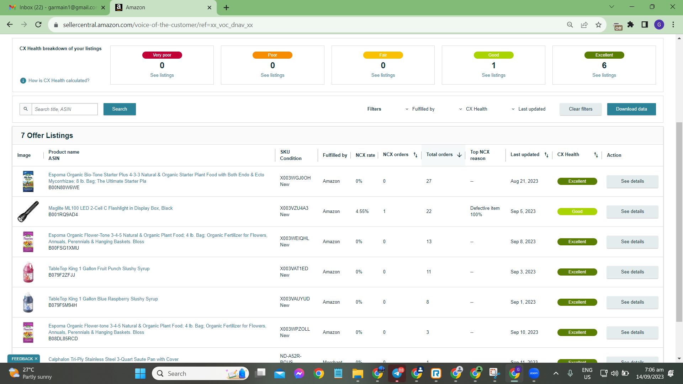Viewport: 683px width, 384px height.
Task: Close the Gmail Inbox tab
Action: [103, 7]
